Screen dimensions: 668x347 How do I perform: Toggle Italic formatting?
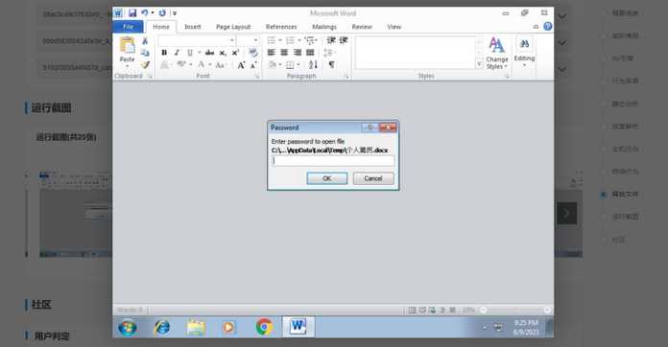pos(177,53)
